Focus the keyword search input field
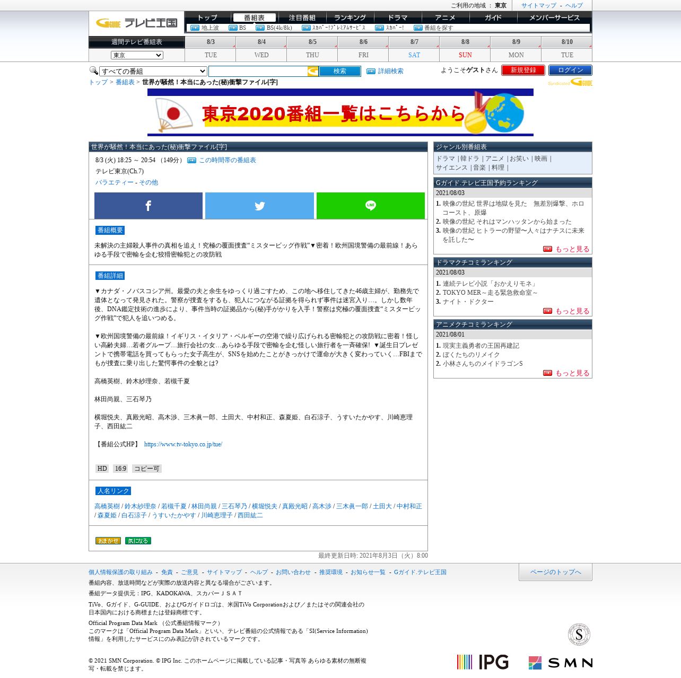Viewport: 681px width, 678px height. pos(258,71)
